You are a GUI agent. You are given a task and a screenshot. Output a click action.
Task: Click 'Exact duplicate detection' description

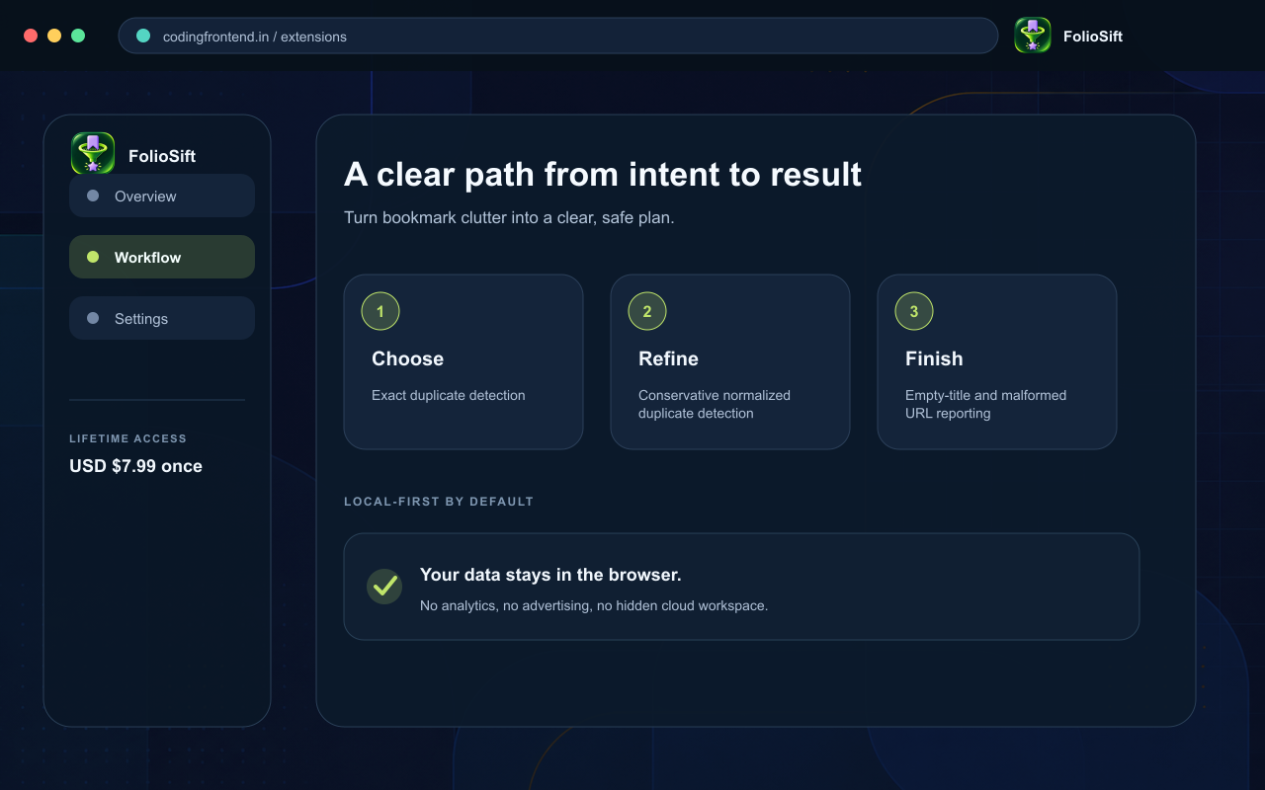[448, 395]
